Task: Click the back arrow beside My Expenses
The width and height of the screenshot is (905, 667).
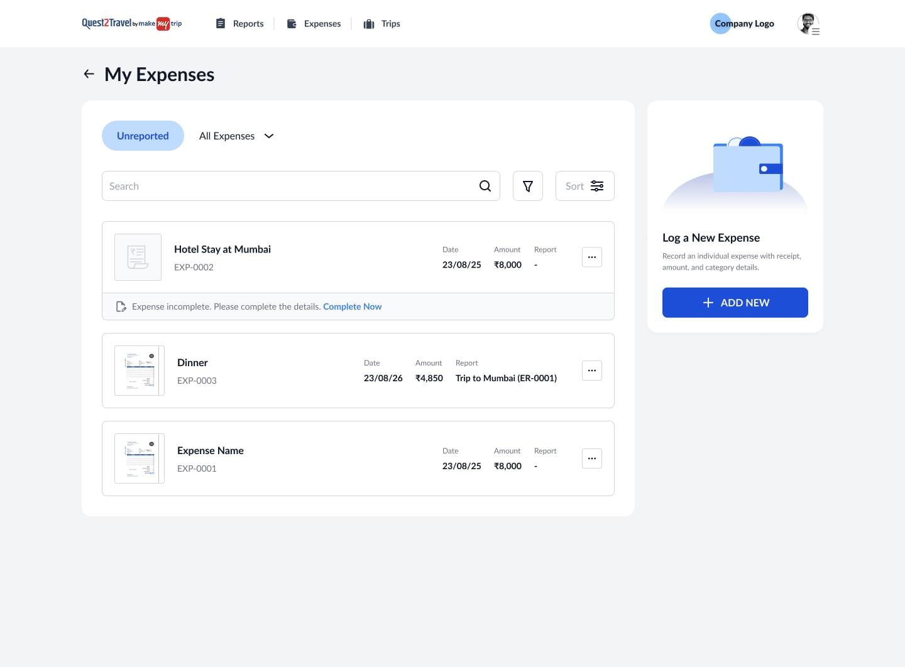Action: tap(89, 74)
